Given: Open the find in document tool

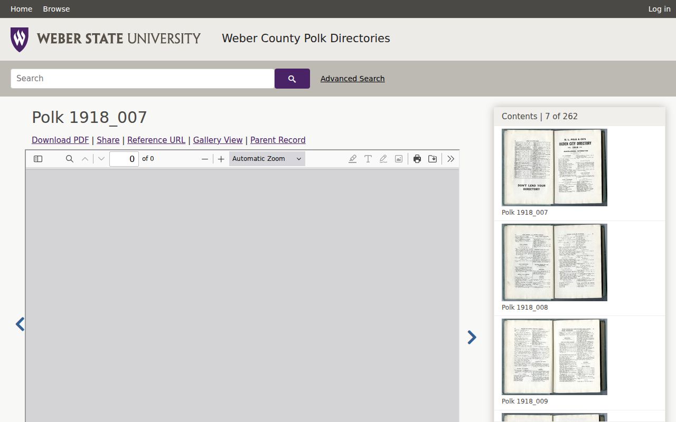Looking at the screenshot, I should point(70,159).
